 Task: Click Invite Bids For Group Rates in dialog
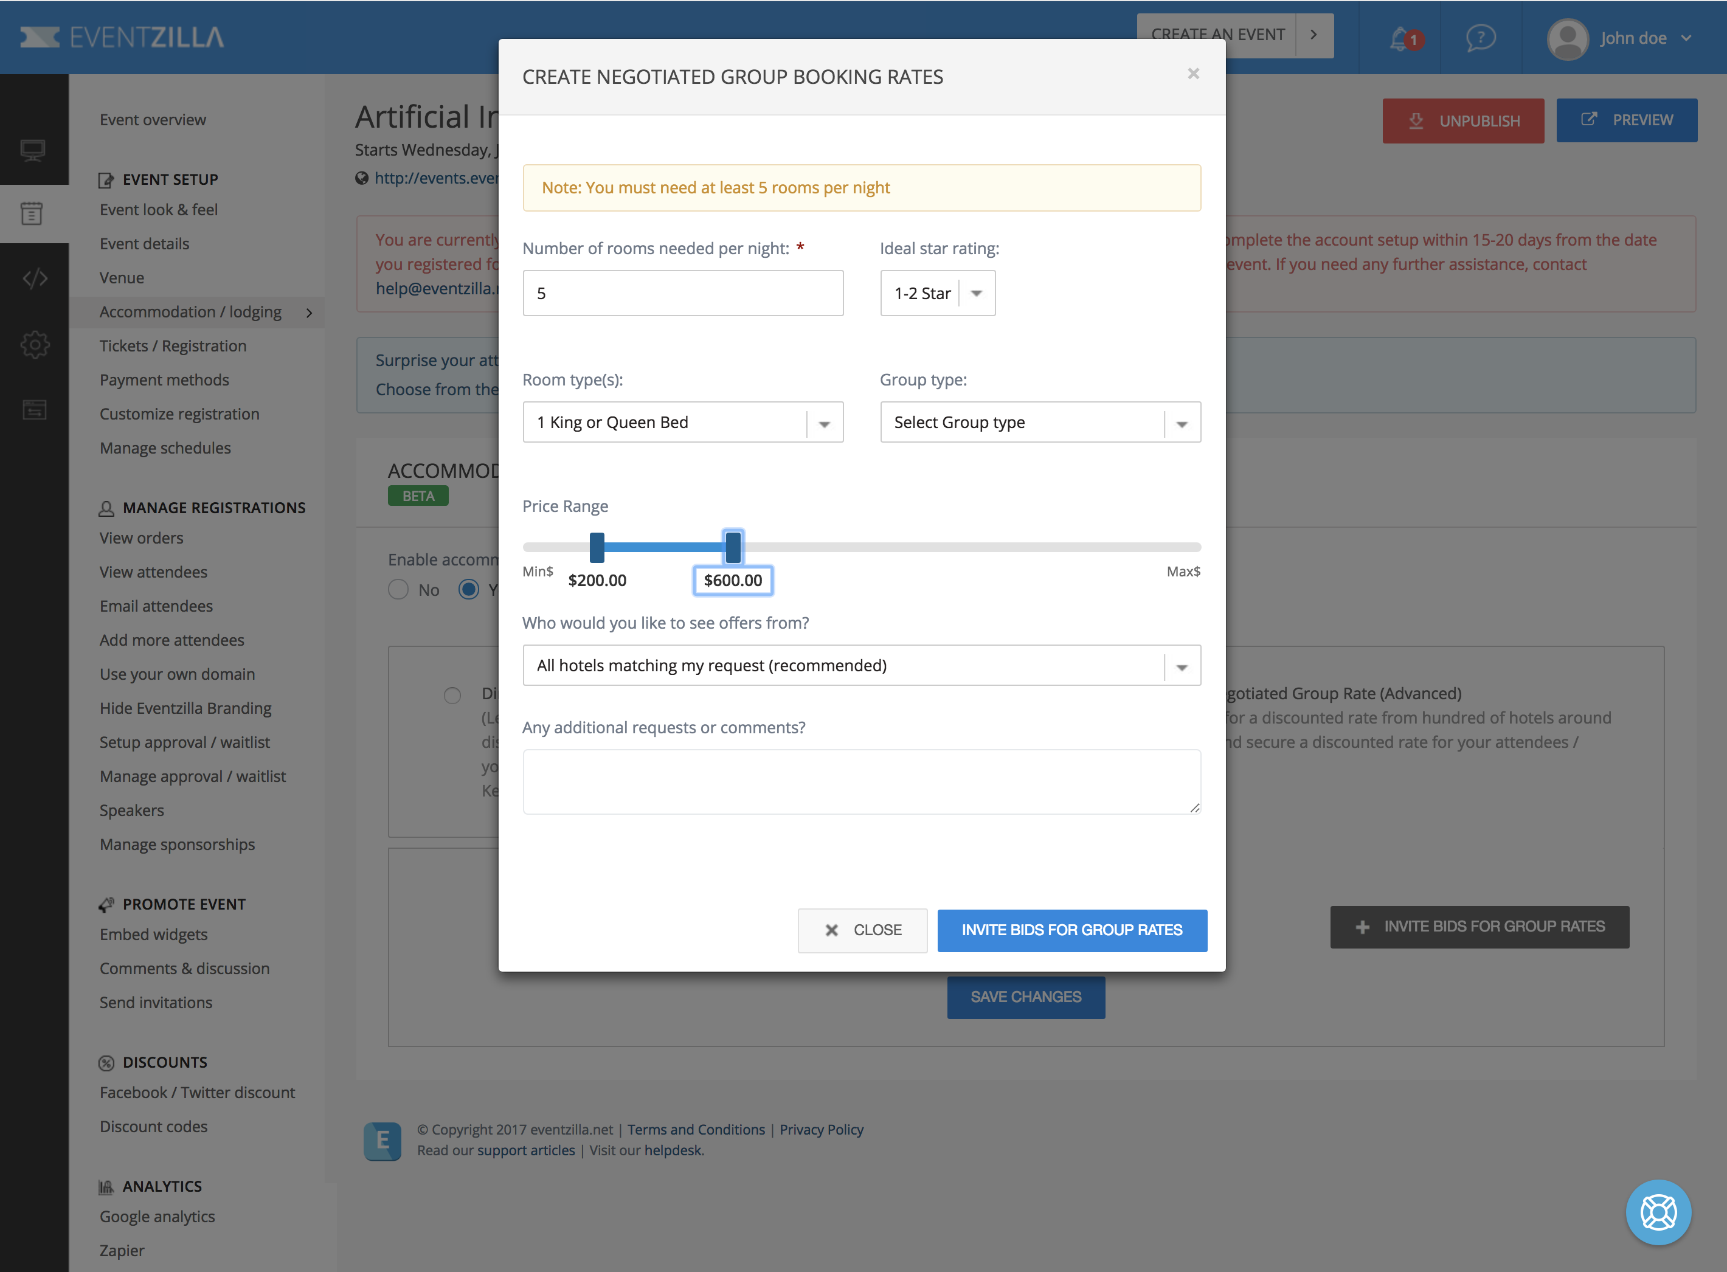point(1071,930)
